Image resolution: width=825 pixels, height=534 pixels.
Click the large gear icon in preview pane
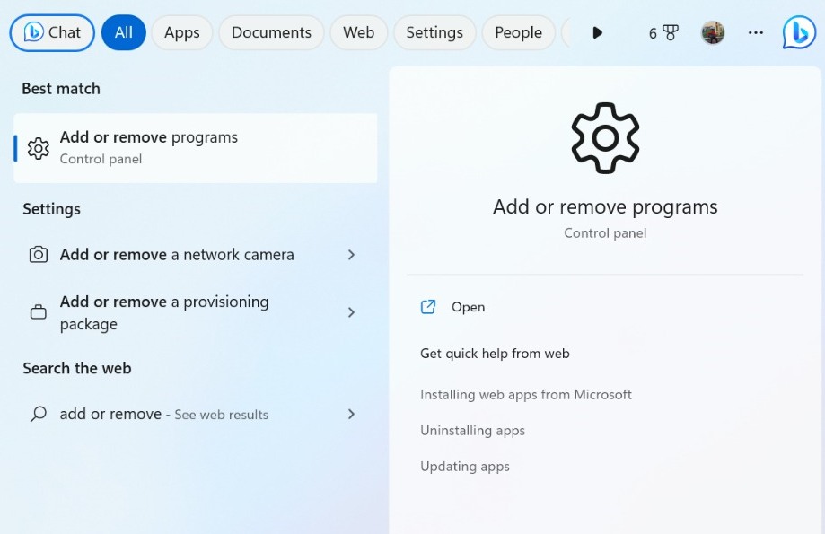coord(605,138)
